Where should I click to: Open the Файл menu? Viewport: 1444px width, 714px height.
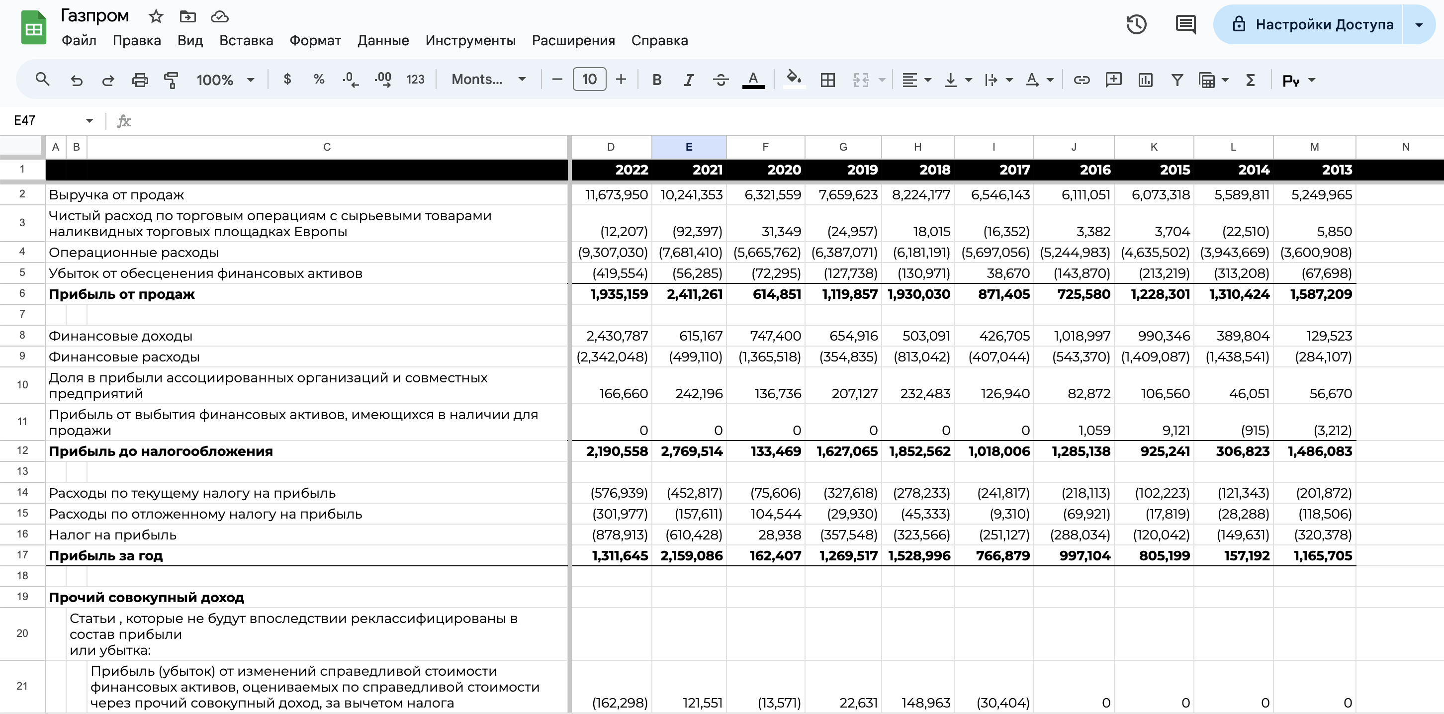coord(79,40)
